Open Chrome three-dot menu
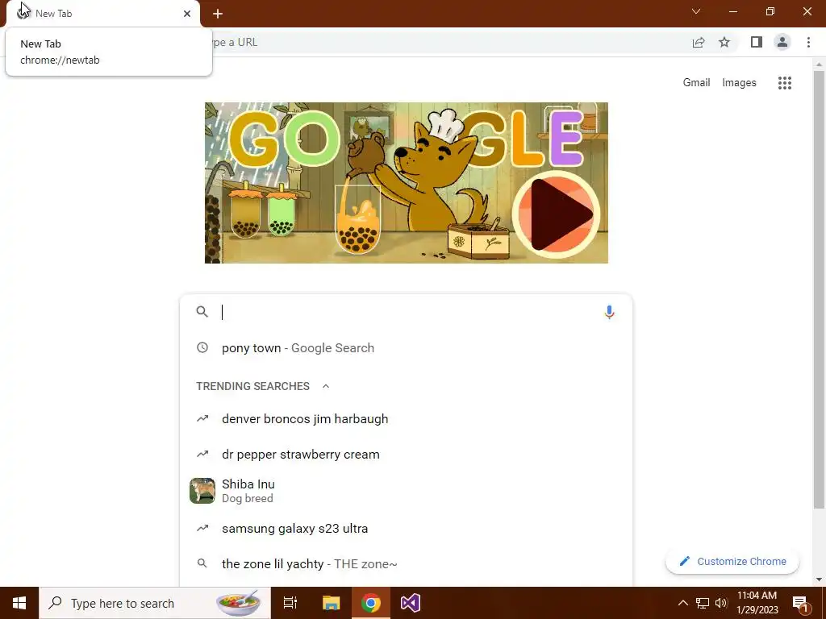Screen dimensions: 826x619 (x=808, y=42)
